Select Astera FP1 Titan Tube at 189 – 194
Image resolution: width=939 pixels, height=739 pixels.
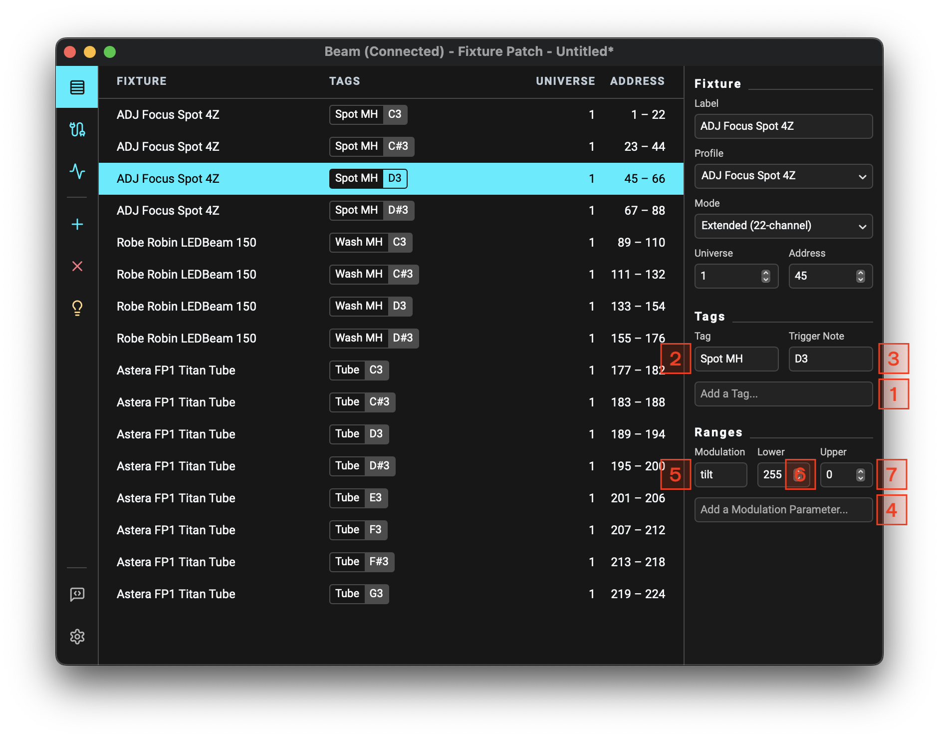pos(391,434)
